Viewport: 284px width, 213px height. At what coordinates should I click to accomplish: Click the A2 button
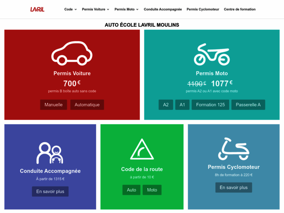(166, 105)
